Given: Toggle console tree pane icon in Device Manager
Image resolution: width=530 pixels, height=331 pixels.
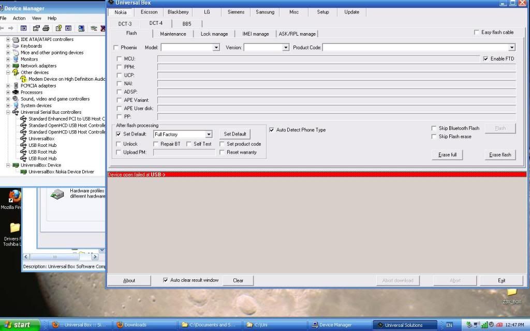Looking at the screenshot, I should (x=24, y=28).
